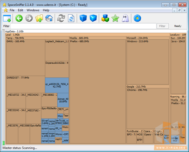Click the New view toolbar icon
This screenshot has width=189, height=152.
coord(7,18)
